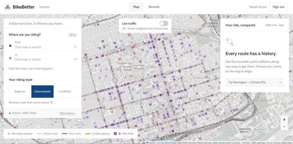Toggle the Live traffic switch

164,24
